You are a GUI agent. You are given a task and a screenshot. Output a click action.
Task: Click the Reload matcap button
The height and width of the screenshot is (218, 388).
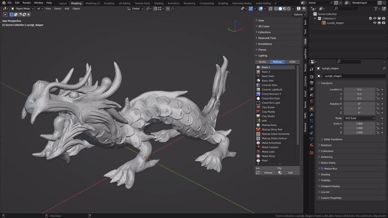pos(268,173)
